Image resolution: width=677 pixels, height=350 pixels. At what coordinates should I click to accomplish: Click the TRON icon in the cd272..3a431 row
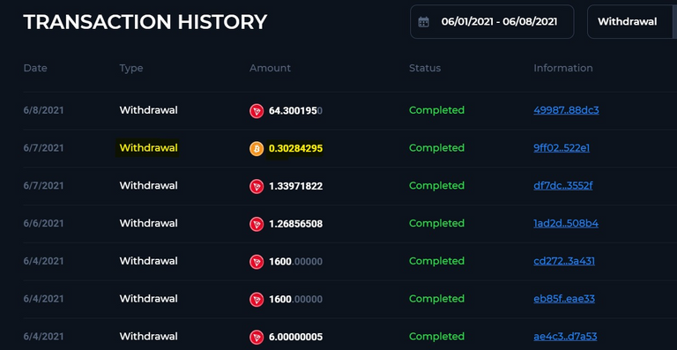[x=257, y=262]
